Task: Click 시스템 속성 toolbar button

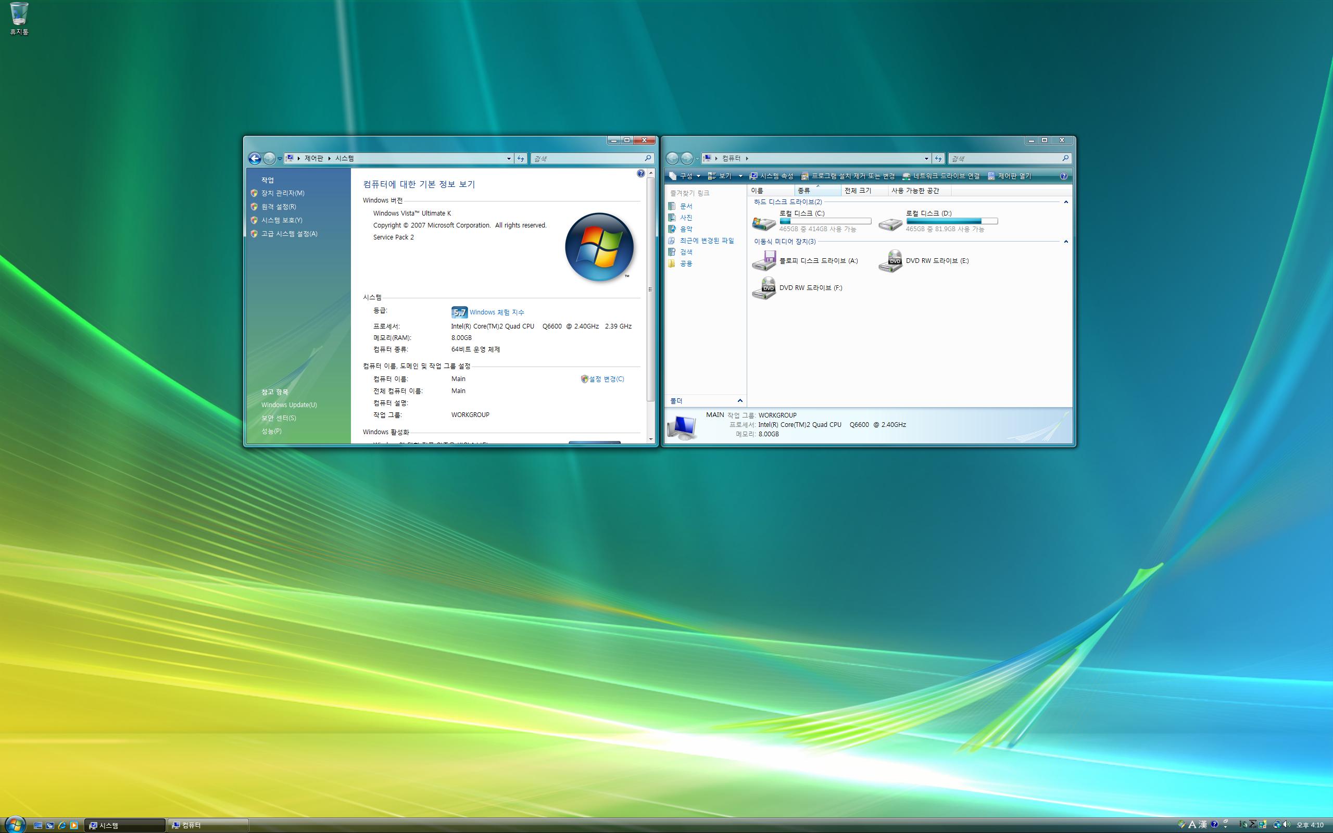Action: (771, 176)
